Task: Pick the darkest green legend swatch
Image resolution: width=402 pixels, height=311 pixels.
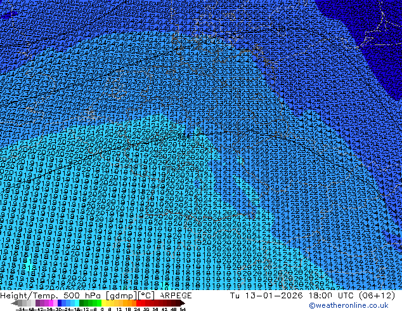Action: pyautogui.click(x=81, y=303)
